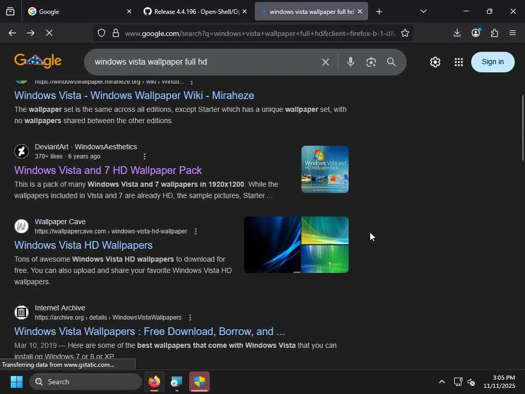Image resolution: width=525 pixels, height=394 pixels.
Task: Click archive.org details URL breadcrumb
Action: [x=108, y=317]
